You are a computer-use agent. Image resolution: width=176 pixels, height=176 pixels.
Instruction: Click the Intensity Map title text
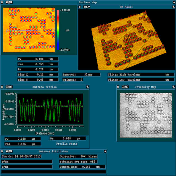pos(145,87)
